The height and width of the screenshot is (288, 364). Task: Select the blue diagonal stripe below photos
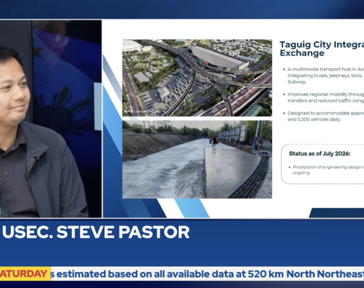click(x=192, y=208)
